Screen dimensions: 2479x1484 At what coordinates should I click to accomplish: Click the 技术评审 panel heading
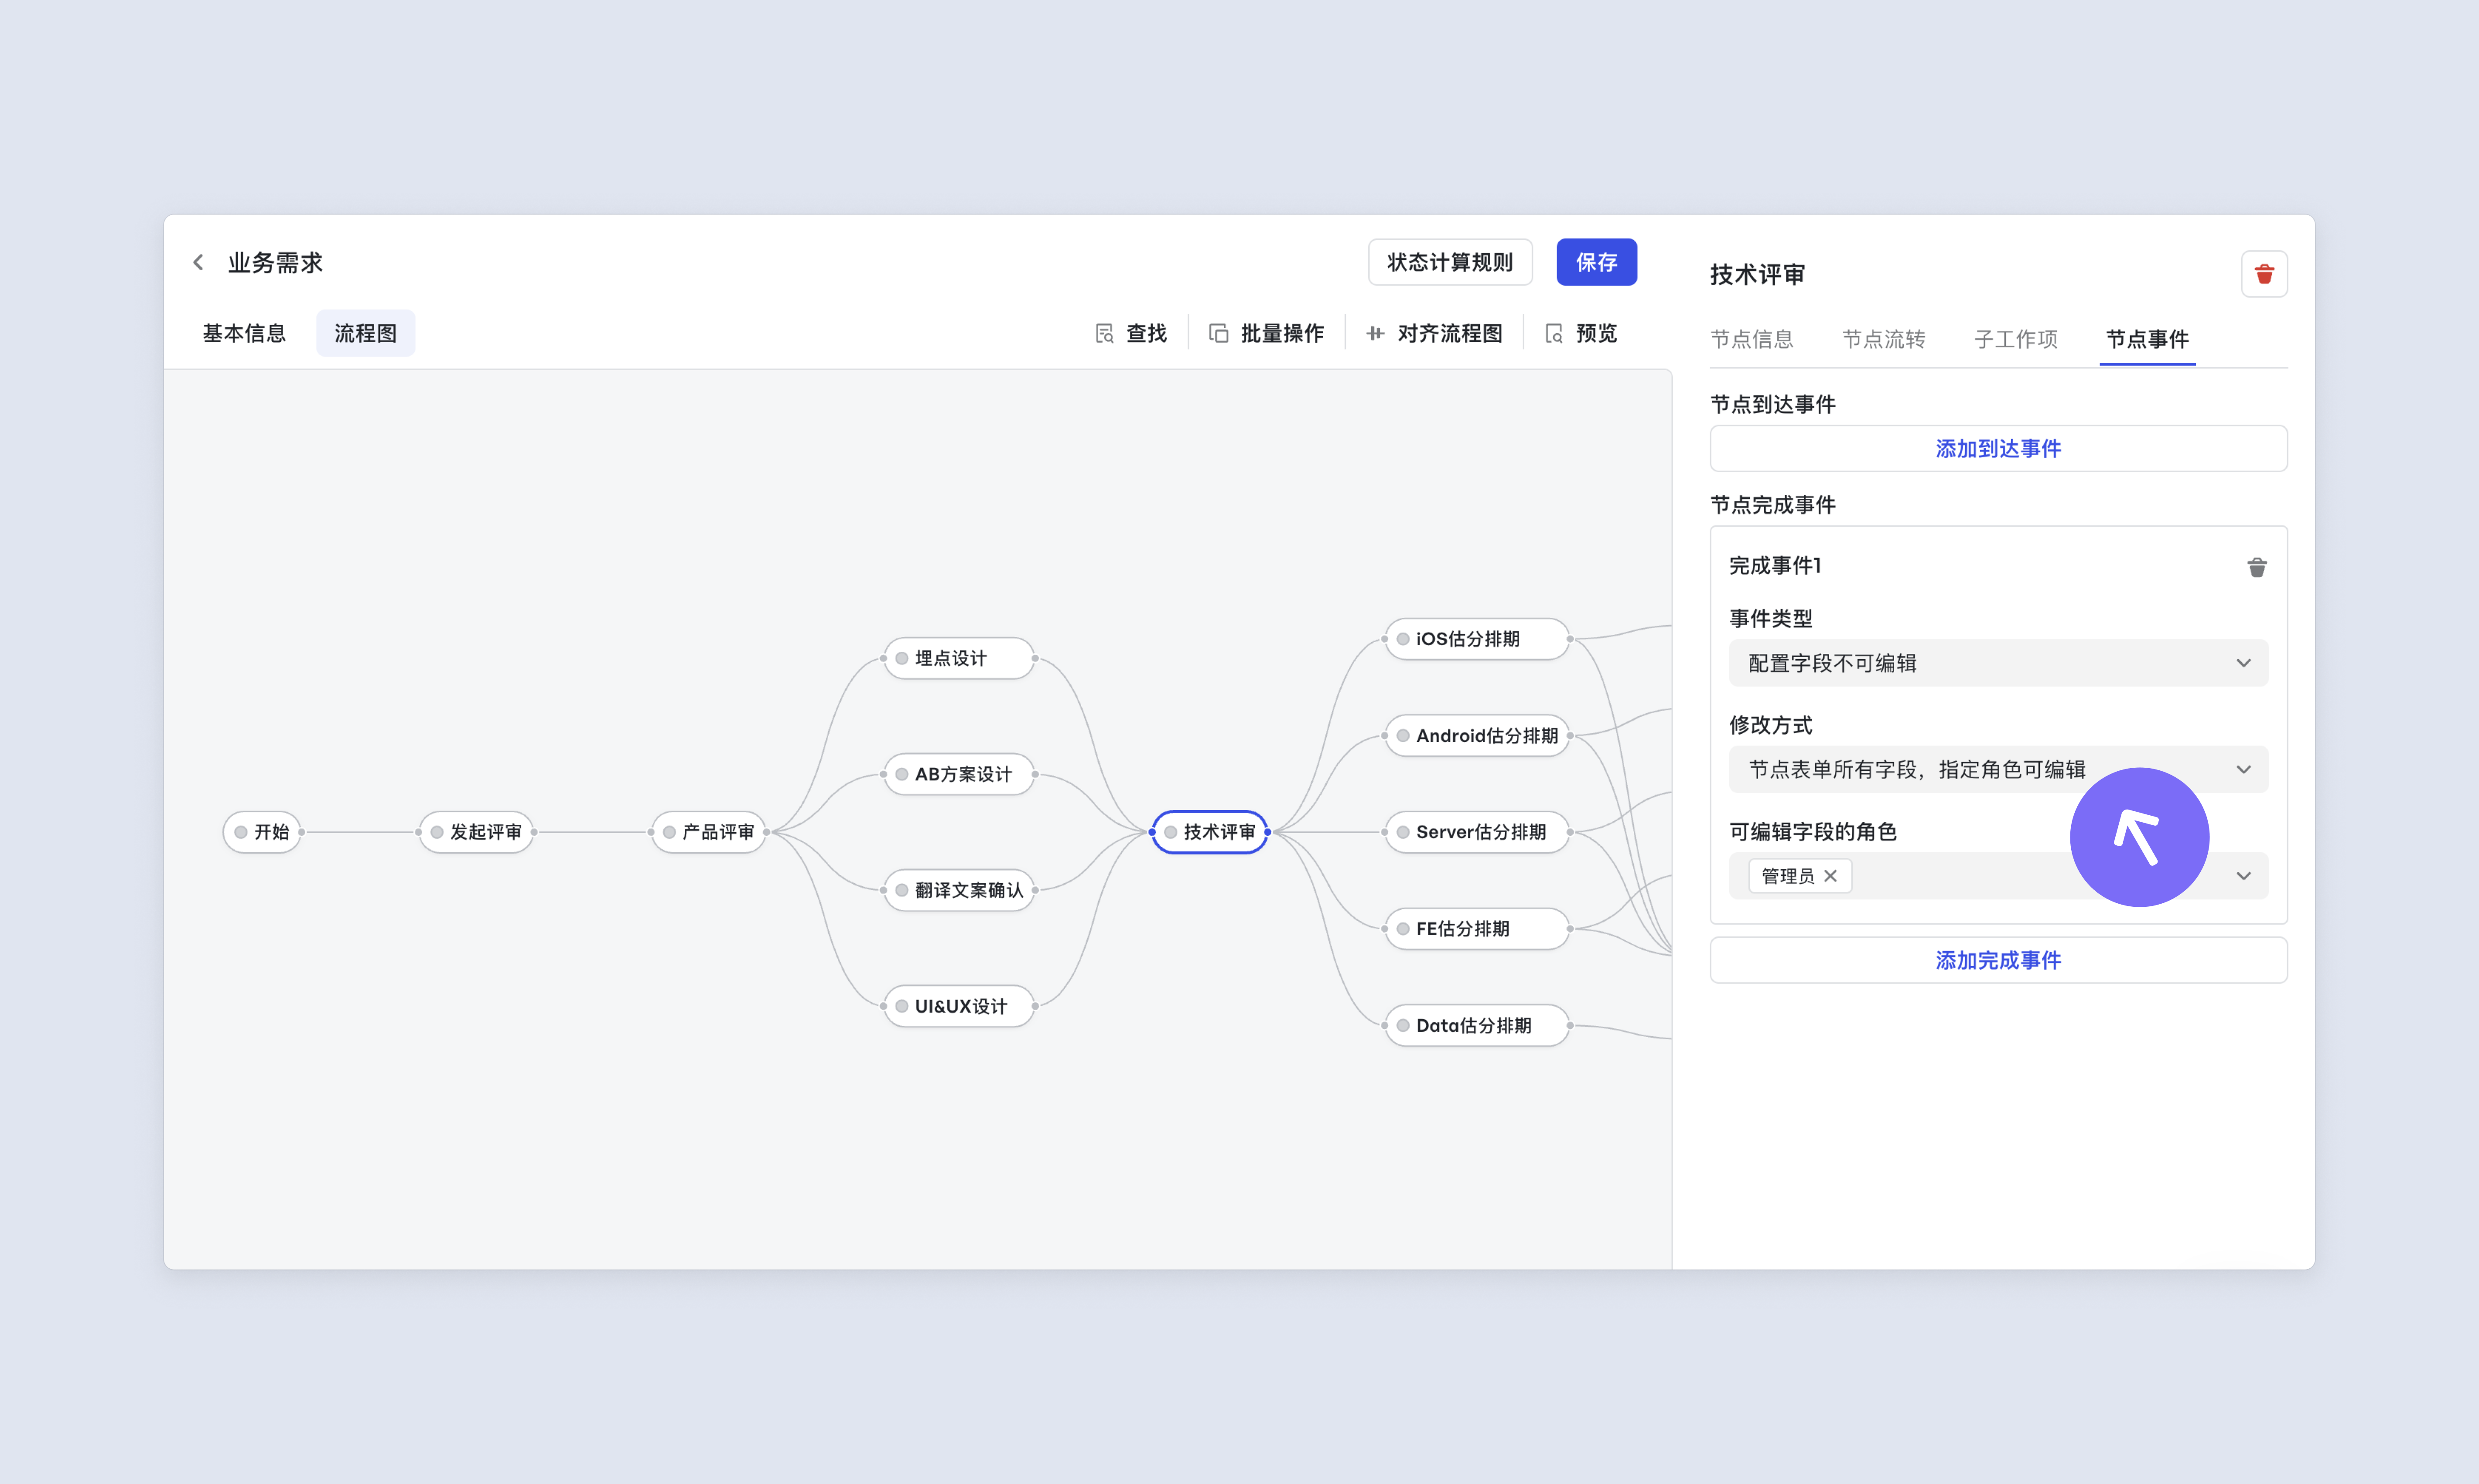coord(1757,274)
